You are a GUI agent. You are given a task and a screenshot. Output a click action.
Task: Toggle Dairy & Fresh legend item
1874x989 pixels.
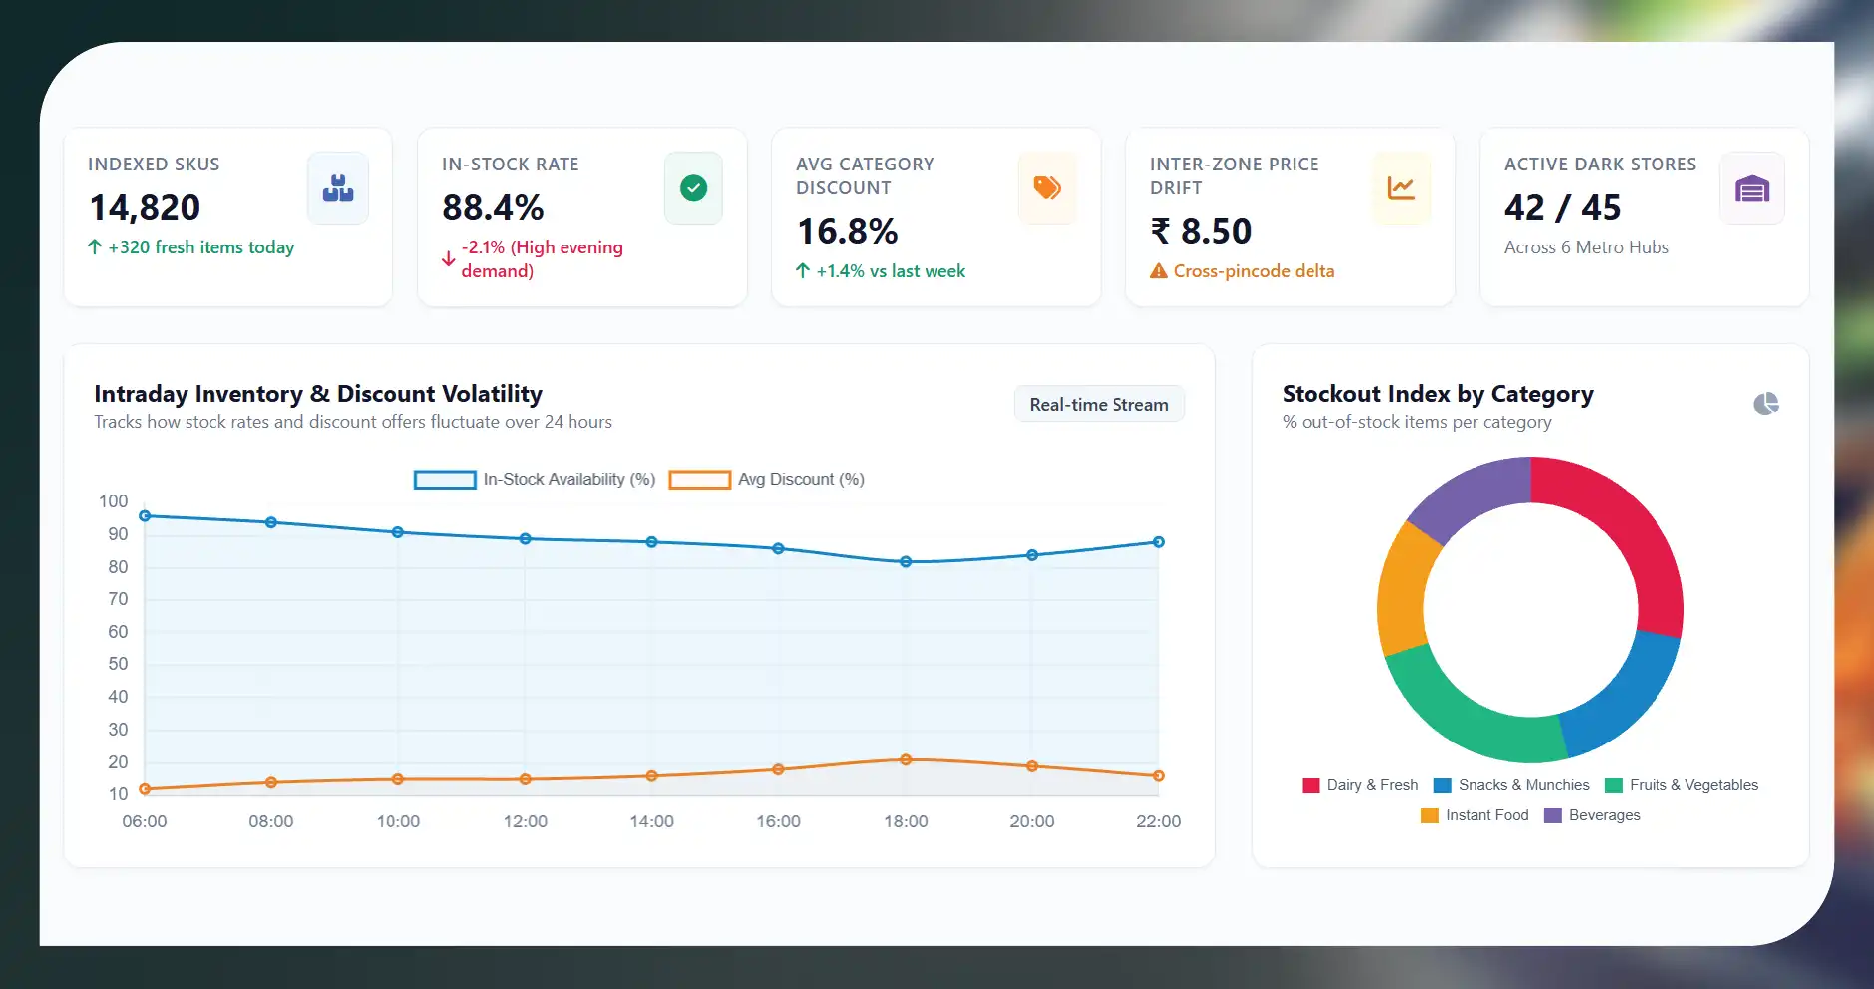pos(1360,785)
